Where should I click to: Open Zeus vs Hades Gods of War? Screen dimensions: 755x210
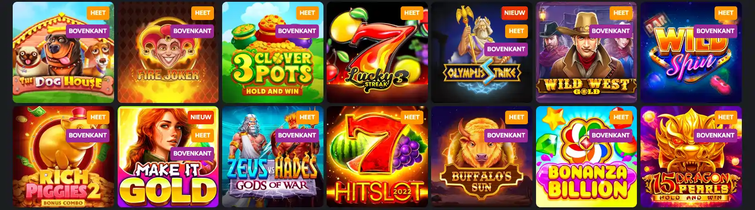[273, 157]
